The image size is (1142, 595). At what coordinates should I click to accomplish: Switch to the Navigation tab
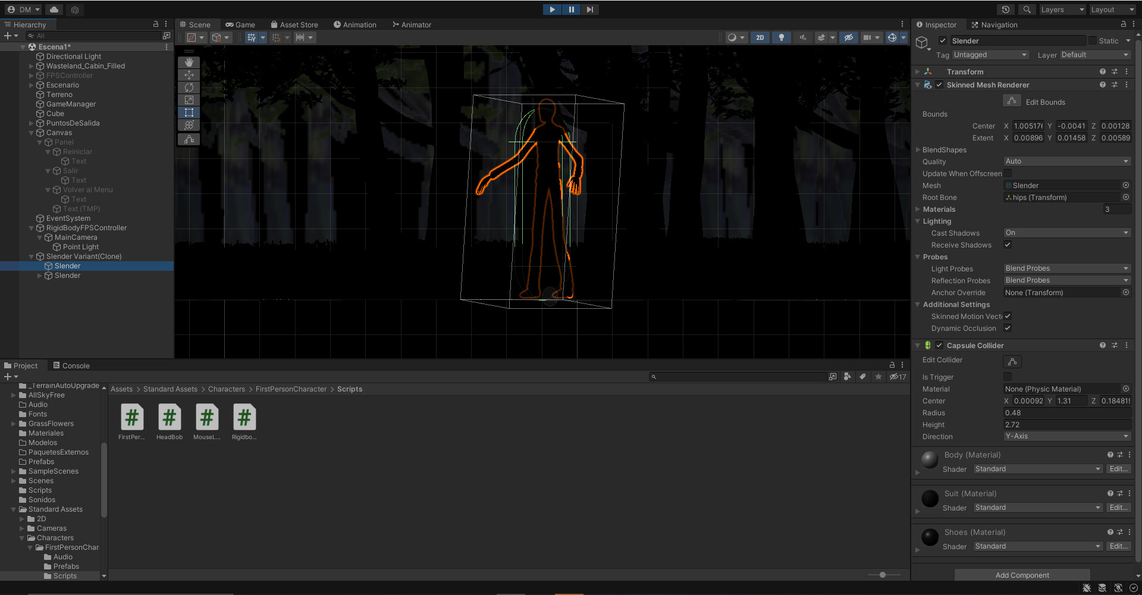(x=994, y=24)
